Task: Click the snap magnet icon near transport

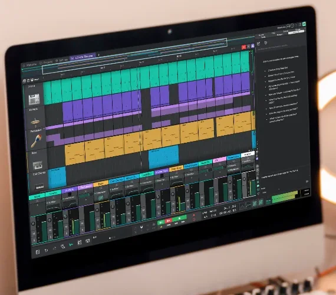Action: click(x=141, y=227)
